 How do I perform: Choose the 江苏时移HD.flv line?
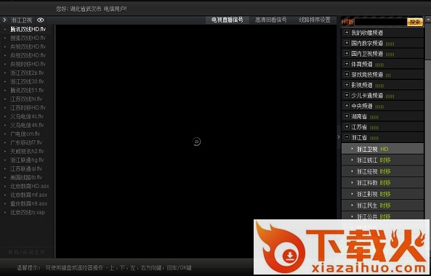click(28, 107)
